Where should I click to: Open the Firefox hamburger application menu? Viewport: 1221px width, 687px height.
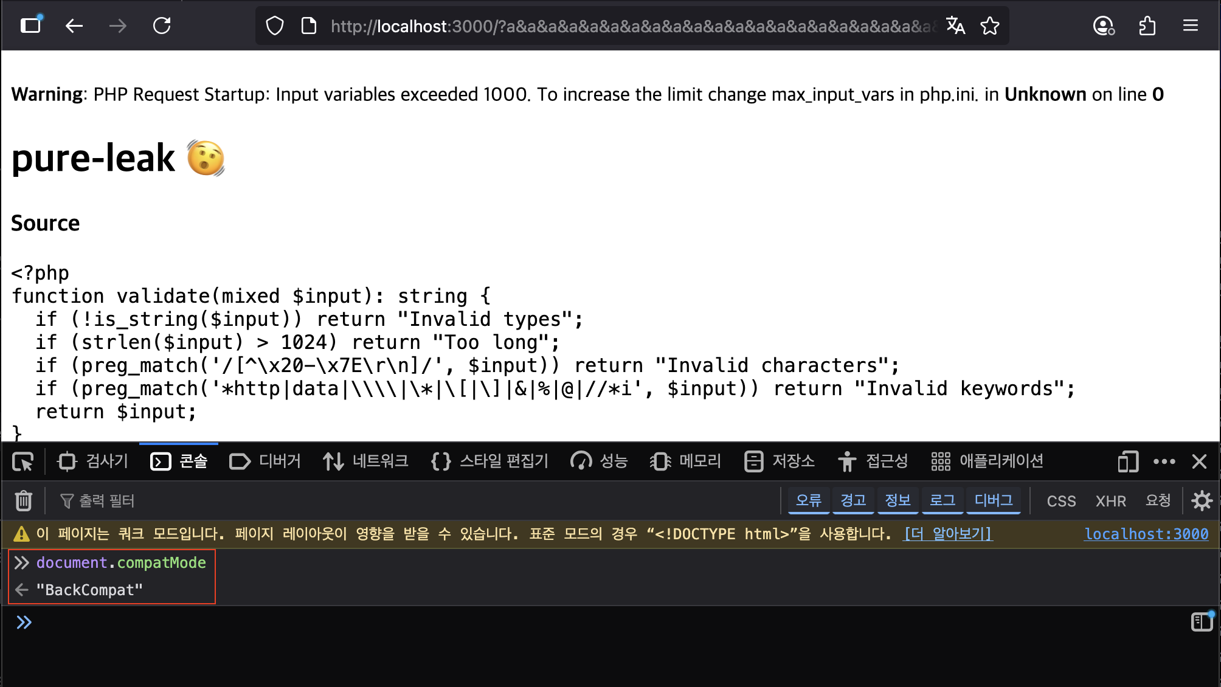click(x=1190, y=26)
